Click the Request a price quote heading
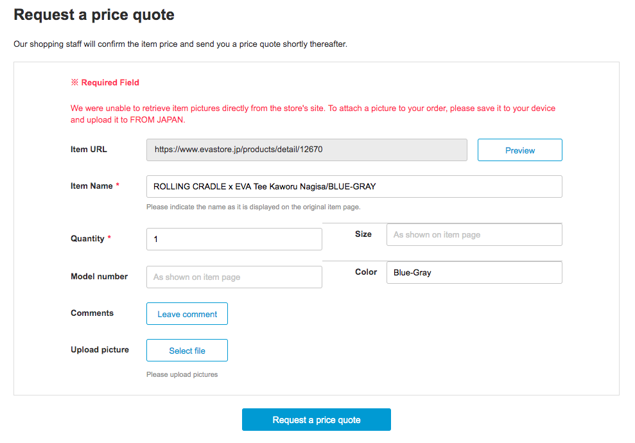The height and width of the screenshot is (443, 635). pyautogui.click(x=94, y=15)
